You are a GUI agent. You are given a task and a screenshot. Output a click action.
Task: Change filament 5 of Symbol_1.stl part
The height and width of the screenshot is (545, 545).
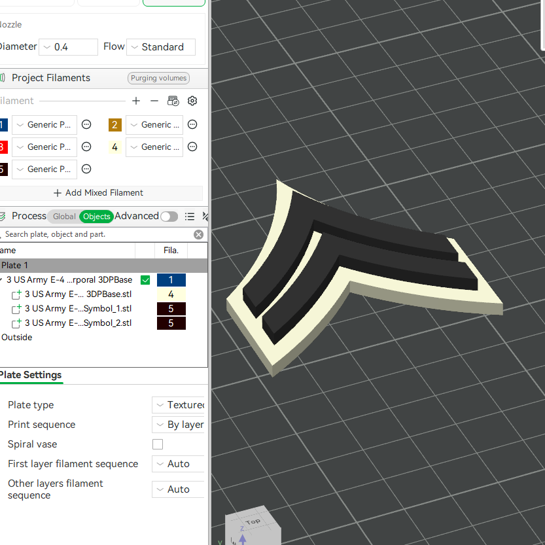171,309
